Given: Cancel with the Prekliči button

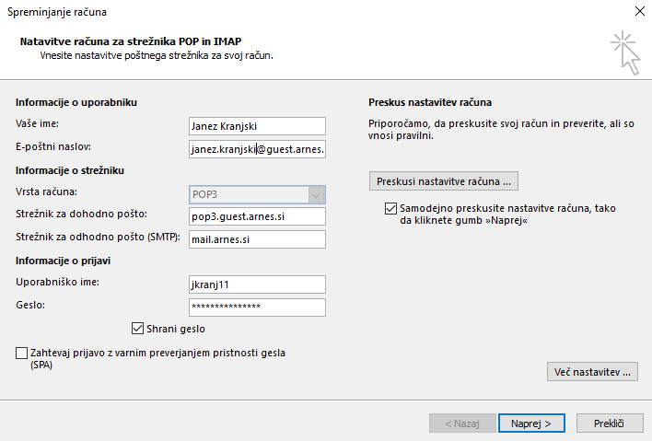Looking at the screenshot, I should [x=609, y=424].
